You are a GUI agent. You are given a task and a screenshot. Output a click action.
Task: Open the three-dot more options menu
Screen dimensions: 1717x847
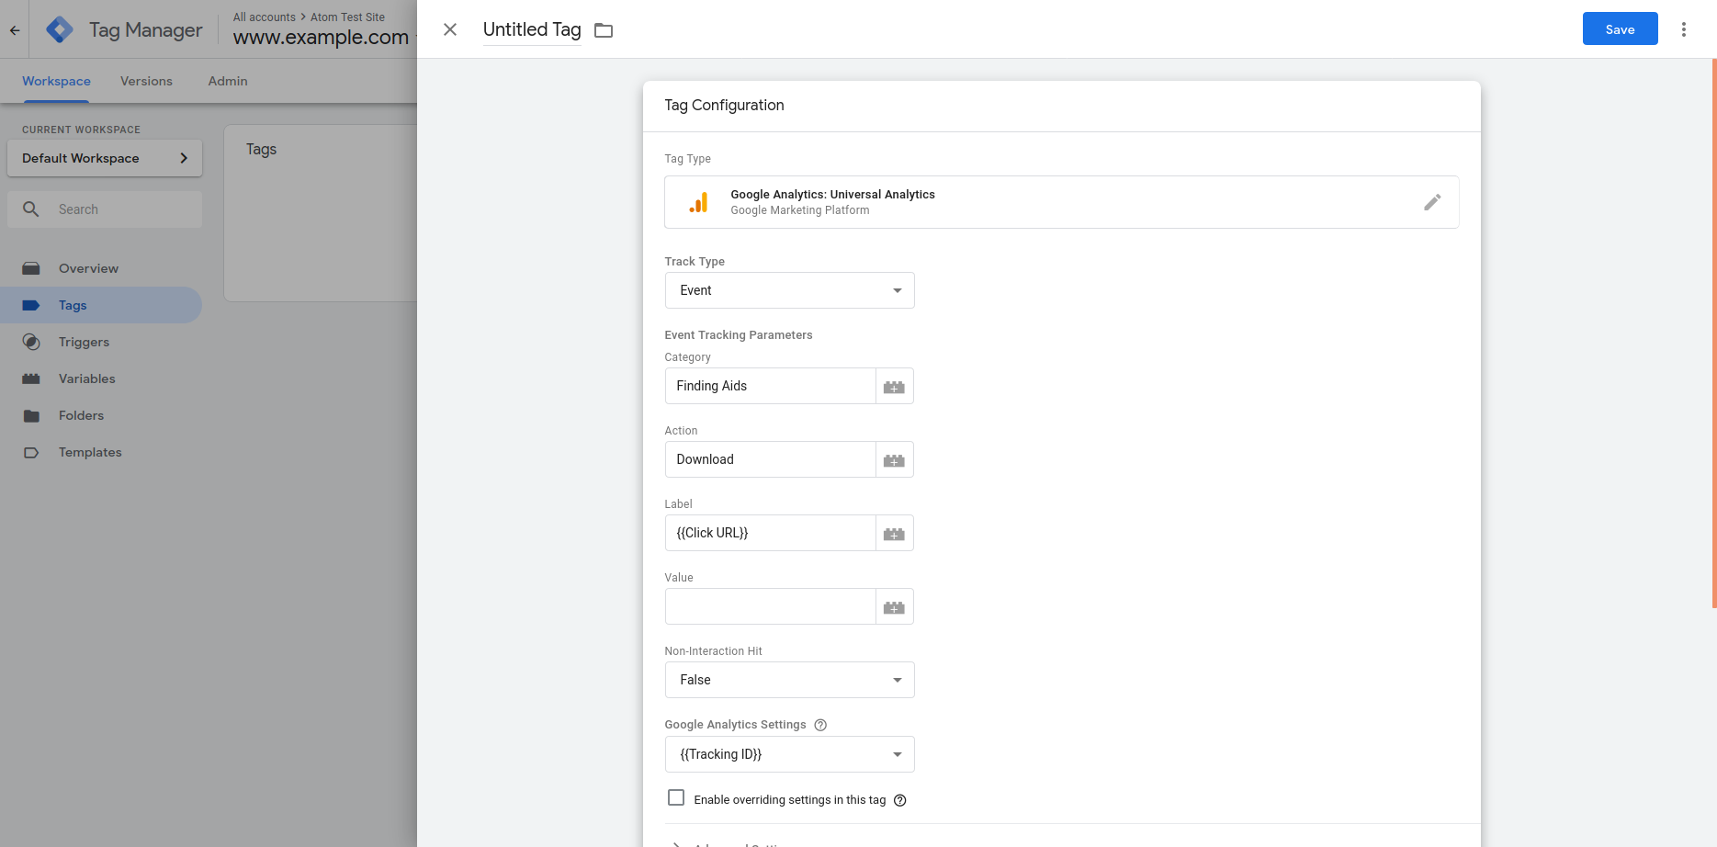(1683, 29)
